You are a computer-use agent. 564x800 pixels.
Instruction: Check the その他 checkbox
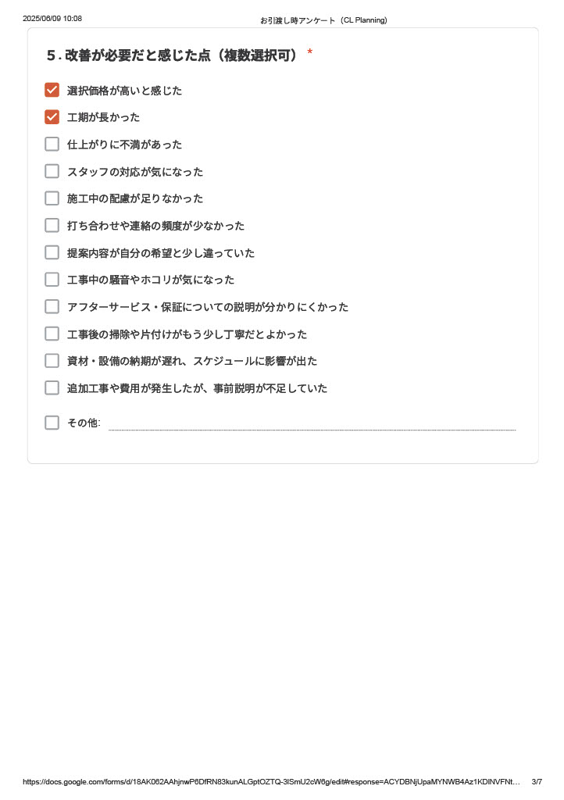[x=52, y=423]
